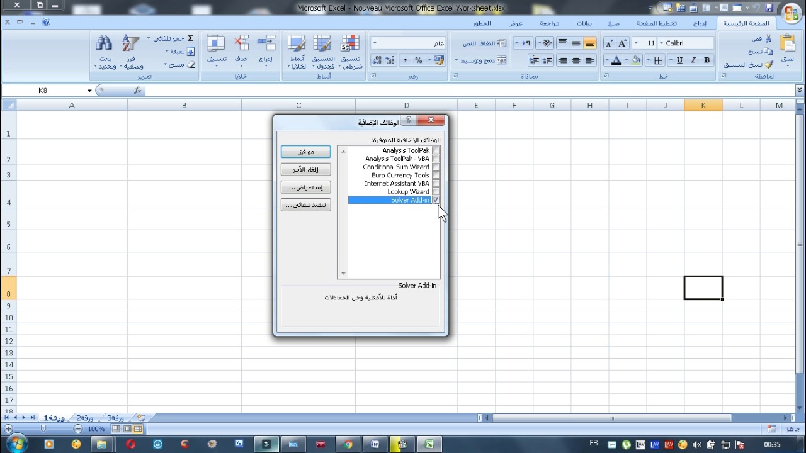Click the percent style icon
Image resolution: width=806 pixels, height=453 pixels.
tap(419, 60)
